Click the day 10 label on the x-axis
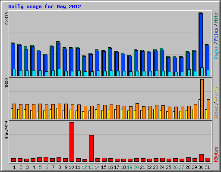221x172 pixels. [71, 167]
